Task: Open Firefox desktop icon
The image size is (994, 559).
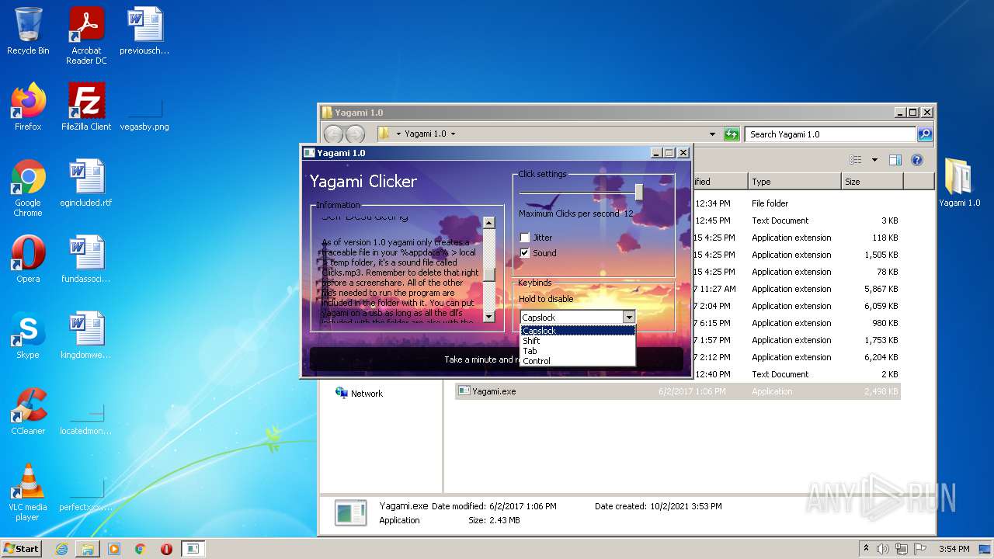Action: pyautogui.click(x=28, y=107)
